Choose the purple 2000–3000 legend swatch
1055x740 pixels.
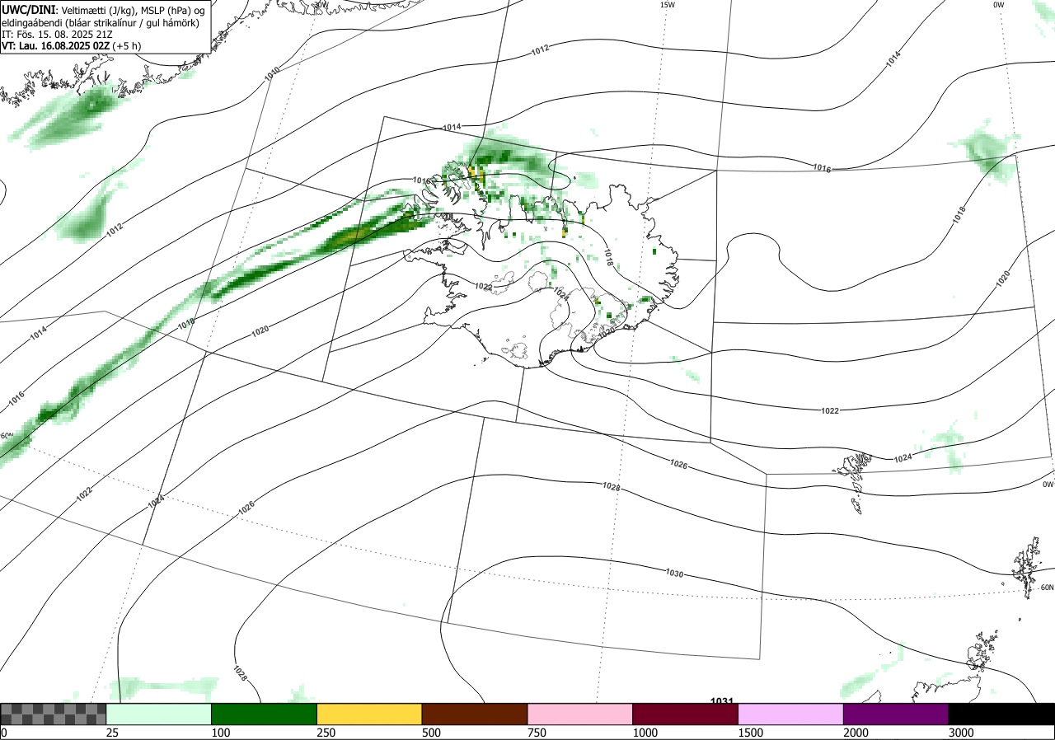pos(896,714)
